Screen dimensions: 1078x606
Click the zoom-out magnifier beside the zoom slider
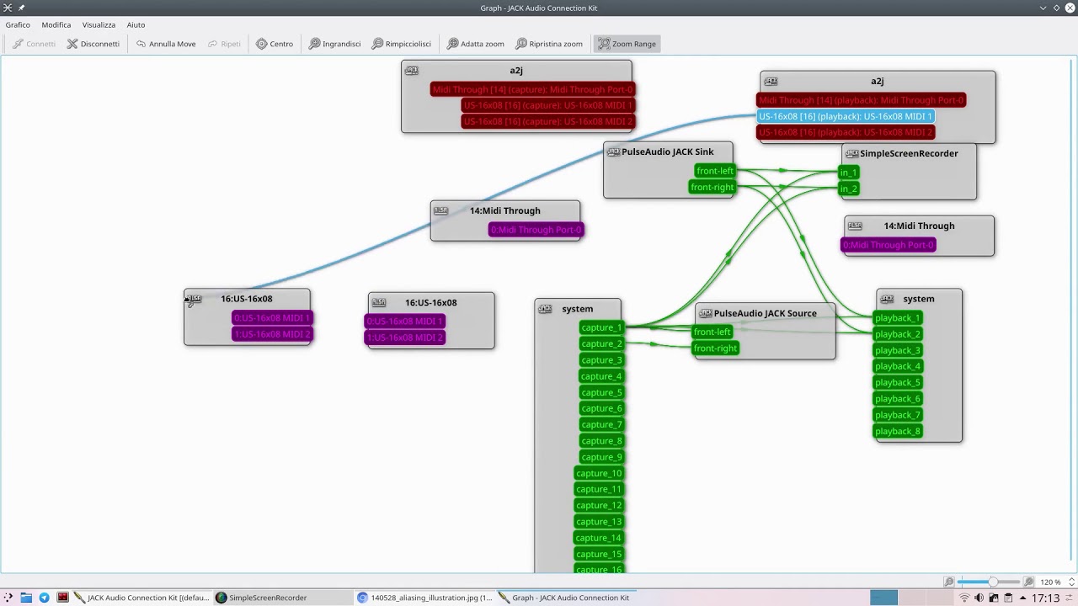(x=949, y=582)
